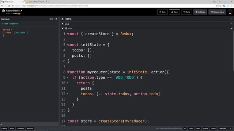Close the Console panel
Viewport: 234px width, 131px height.
[56, 19]
